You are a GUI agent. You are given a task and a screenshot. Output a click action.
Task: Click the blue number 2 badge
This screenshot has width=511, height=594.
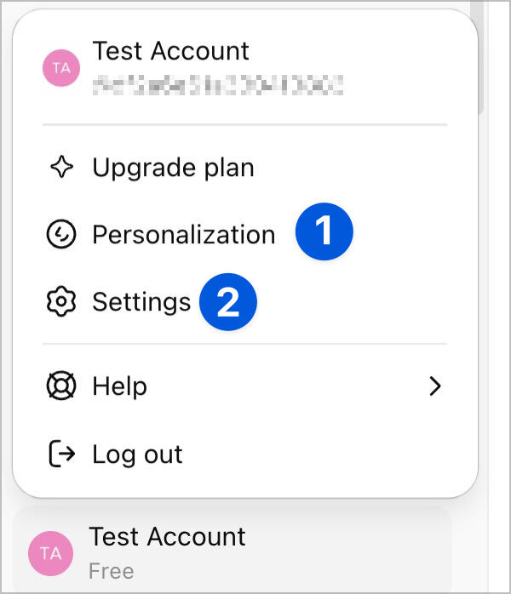tap(228, 302)
